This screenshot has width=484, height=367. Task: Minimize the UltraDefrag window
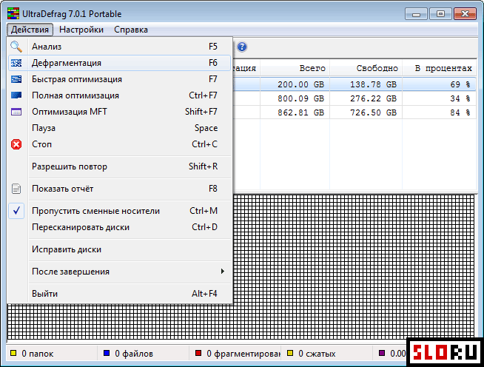pyautogui.click(x=416, y=14)
